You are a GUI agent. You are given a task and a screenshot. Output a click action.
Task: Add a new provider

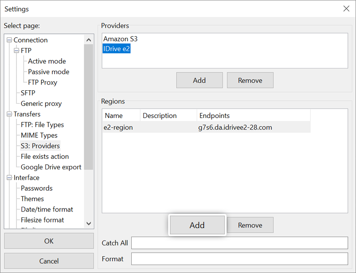point(199,80)
